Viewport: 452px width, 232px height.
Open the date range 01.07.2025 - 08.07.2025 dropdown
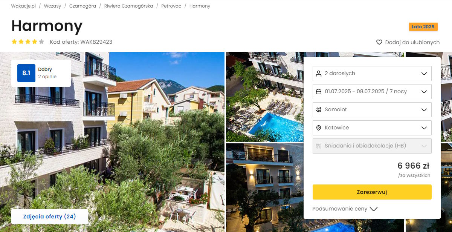point(372,91)
